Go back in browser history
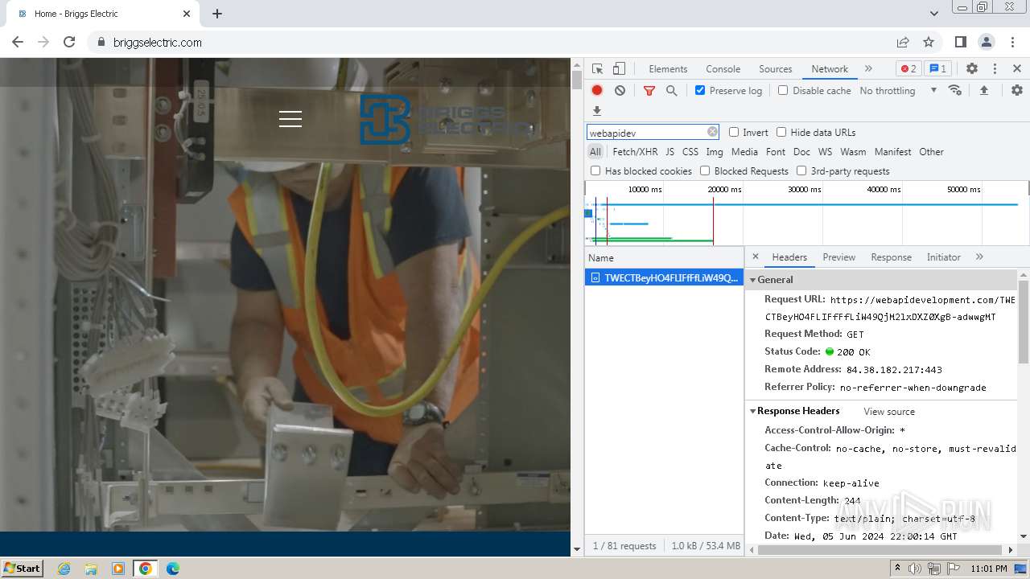Screen dimensions: 1030x579 (x=18, y=42)
